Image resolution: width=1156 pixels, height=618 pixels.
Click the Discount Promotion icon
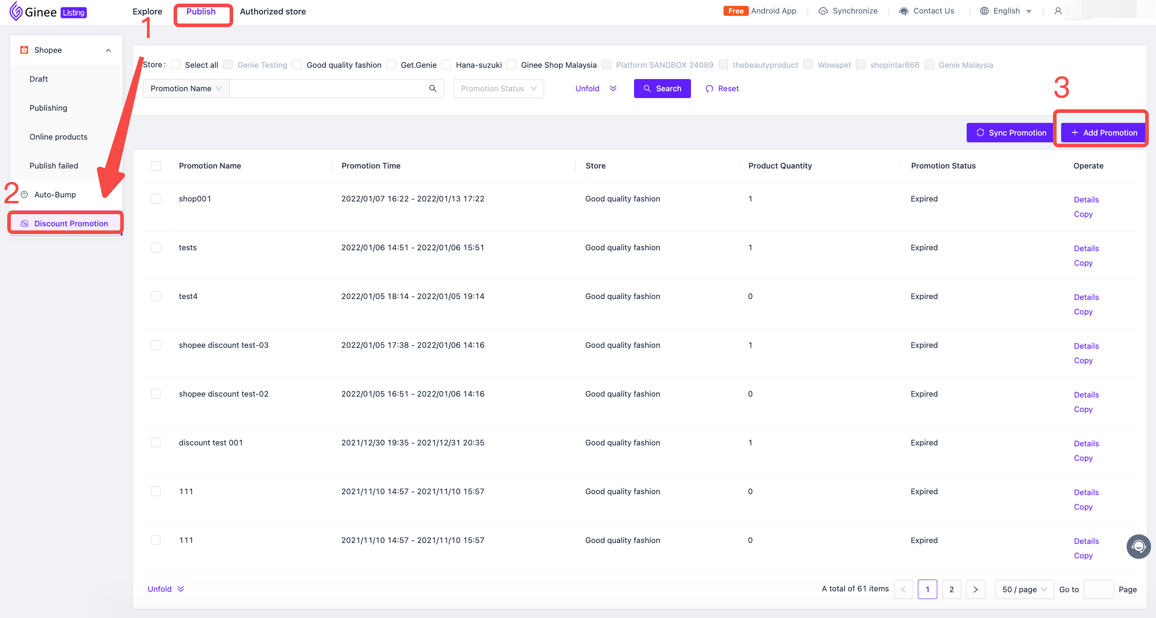pyautogui.click(x=24, y=224)
